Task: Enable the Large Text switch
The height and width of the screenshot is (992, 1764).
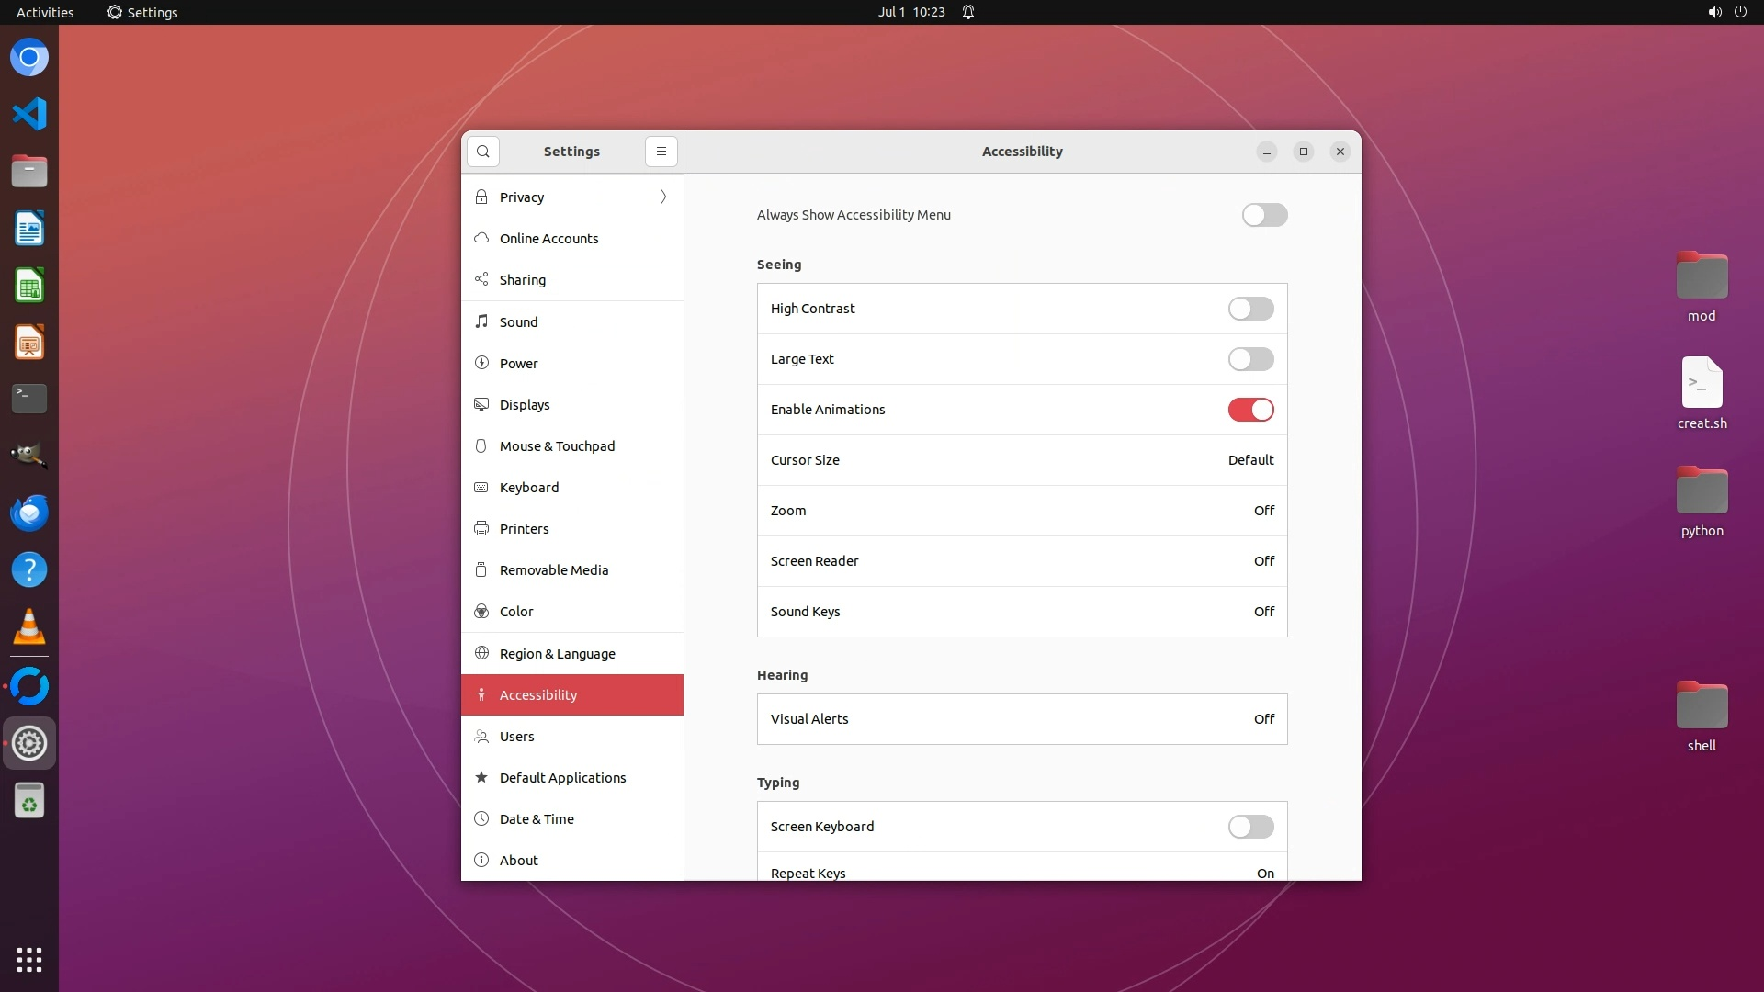Action: click(1250, 359)
